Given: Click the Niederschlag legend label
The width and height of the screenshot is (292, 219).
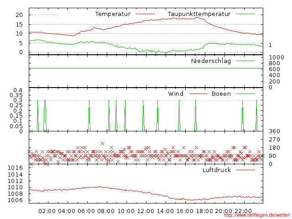Looking at the screenshot, I should (211, 61).
